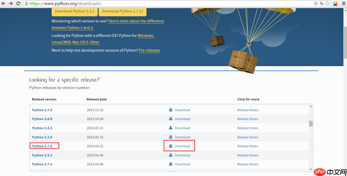Open Release Notes for Python 2.6.9
Screen dimensions: 347x176
pos(248,119)
